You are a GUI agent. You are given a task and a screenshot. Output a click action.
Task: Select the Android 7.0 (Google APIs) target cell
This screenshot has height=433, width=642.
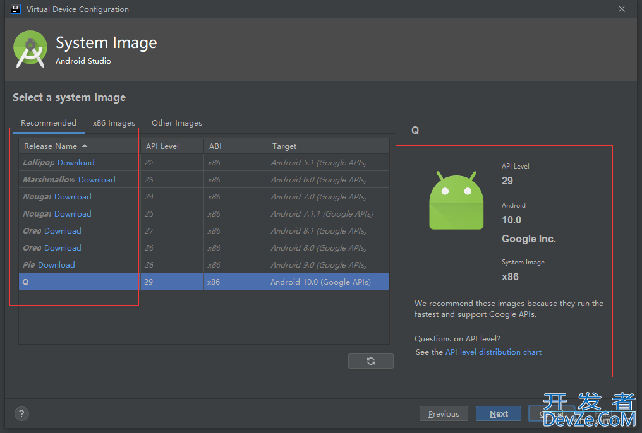pos(328,197)
